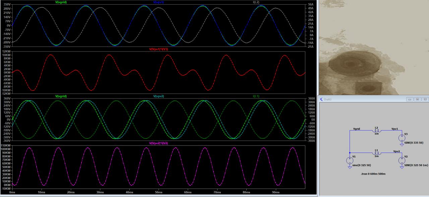The image size is (429, 197).
Task: Click the V3 voltage source symbol
Action: 402,138
